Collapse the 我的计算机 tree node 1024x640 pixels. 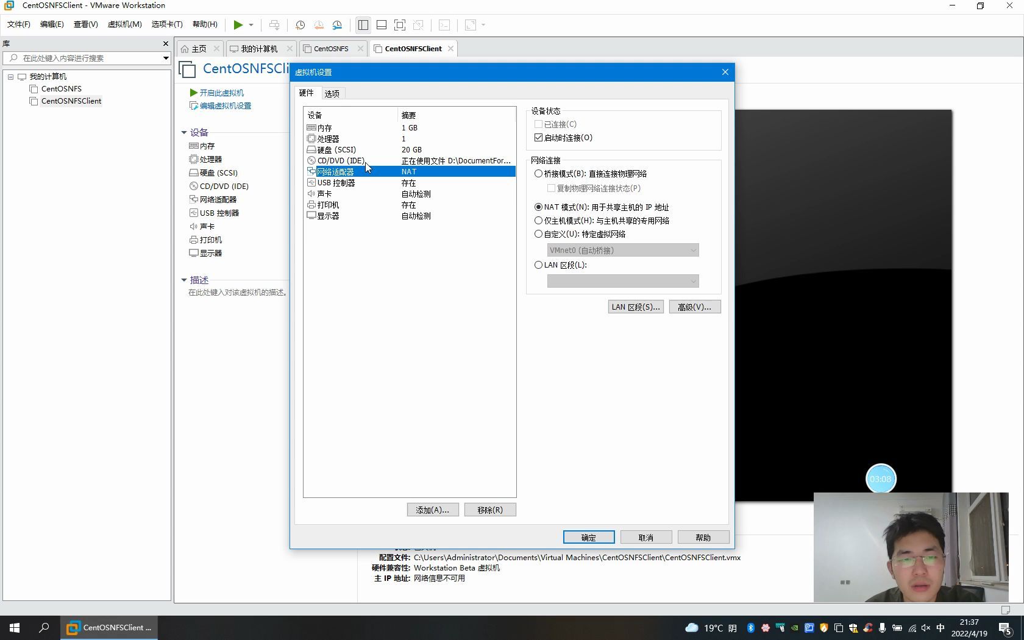point(10,77)
